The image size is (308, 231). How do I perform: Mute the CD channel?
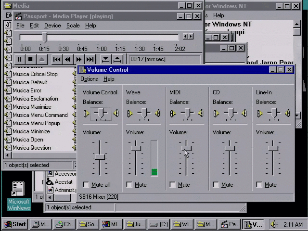(x=216, y=185)
